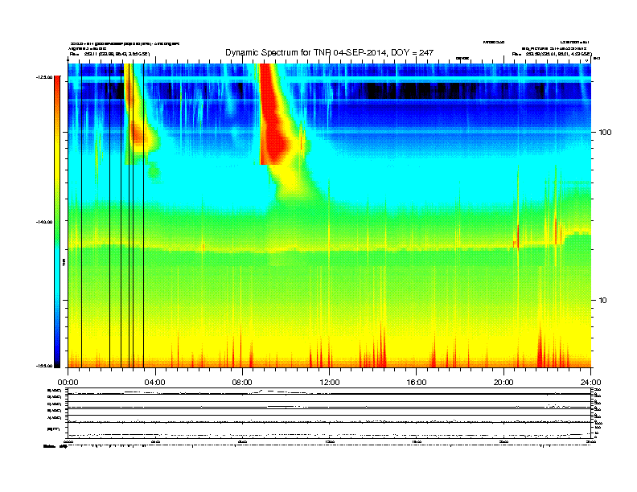637x492 pixels.
Task: Click the 10 frequency axis label
Action: 603,301
